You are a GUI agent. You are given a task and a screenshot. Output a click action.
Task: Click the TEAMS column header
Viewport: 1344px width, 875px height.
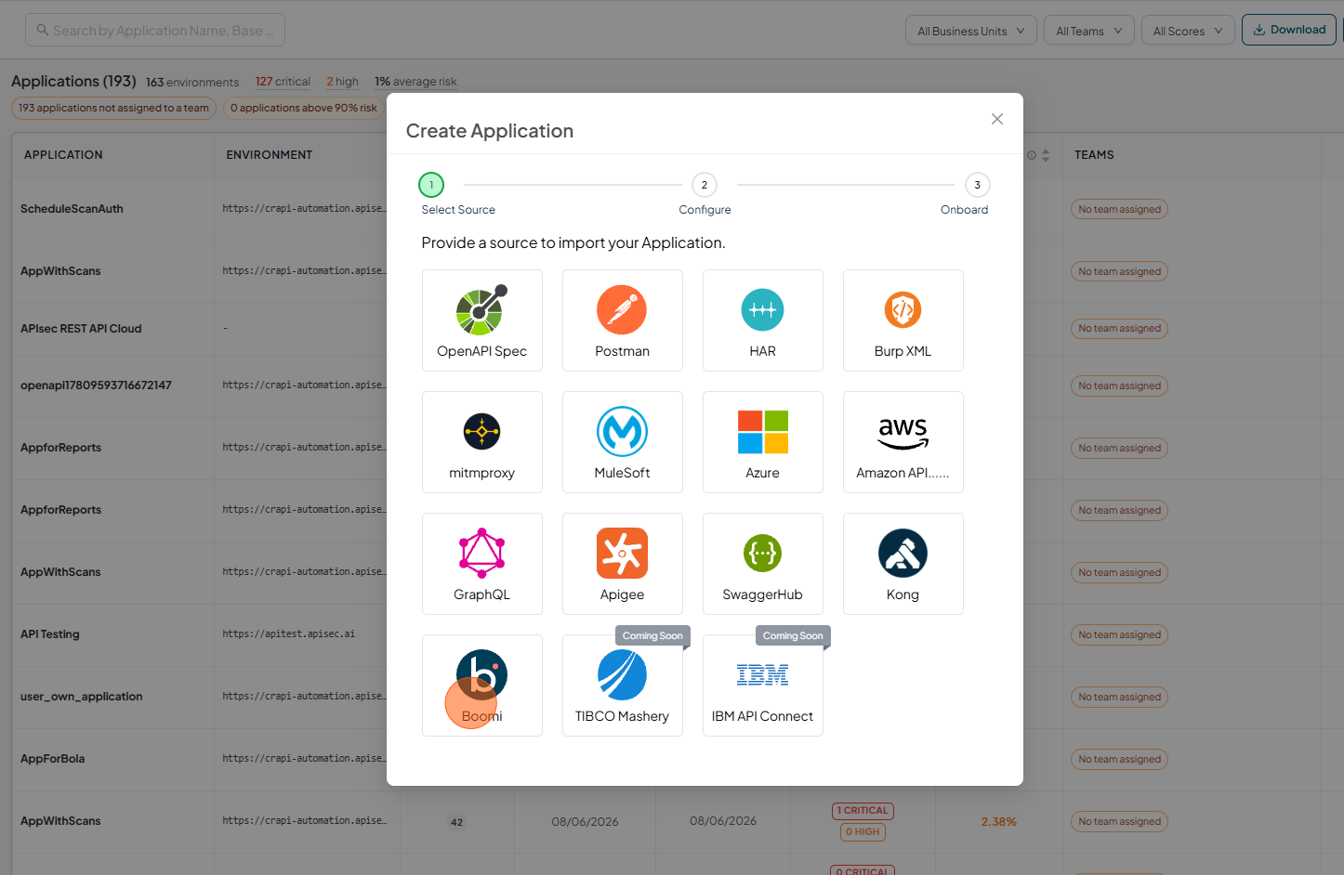(x=1094, y=155)
